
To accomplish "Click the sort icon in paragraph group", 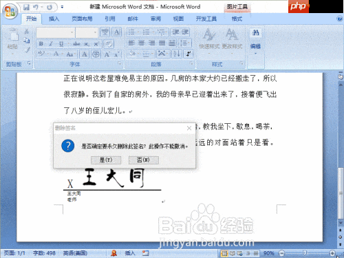I will click(x=177, y=54).
